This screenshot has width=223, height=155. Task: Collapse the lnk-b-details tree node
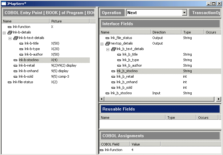click(x=4, y=33)
